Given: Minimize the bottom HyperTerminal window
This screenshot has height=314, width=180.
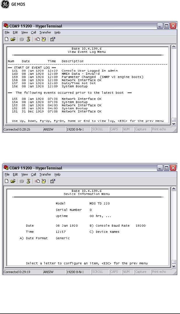Looking at the screenshot, I should 160,168.
